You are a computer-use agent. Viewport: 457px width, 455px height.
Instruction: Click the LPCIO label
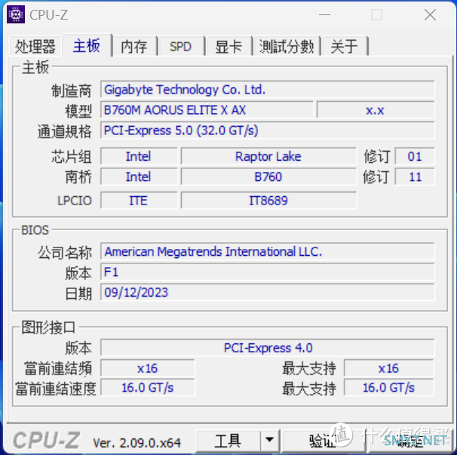[75, 201]
